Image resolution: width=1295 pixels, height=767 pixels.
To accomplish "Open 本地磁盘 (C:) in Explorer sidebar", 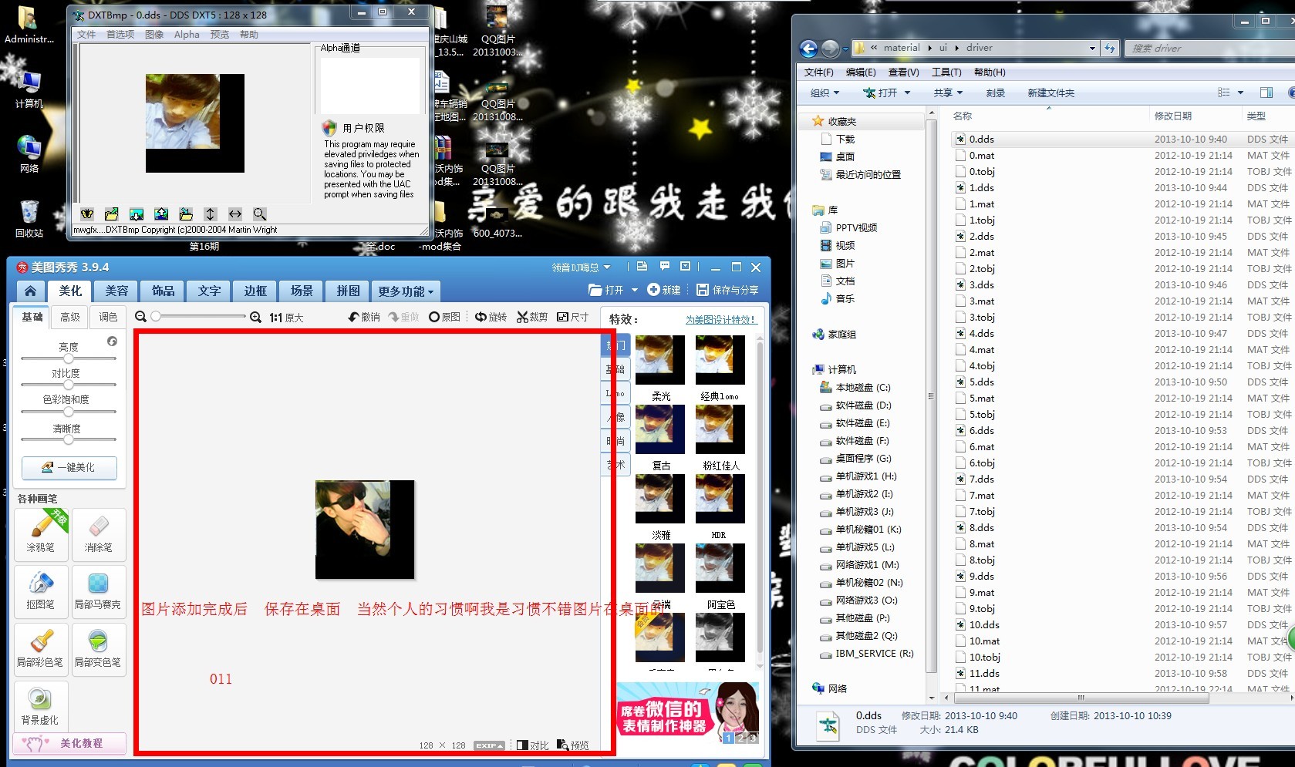I will tap(862, 388).
